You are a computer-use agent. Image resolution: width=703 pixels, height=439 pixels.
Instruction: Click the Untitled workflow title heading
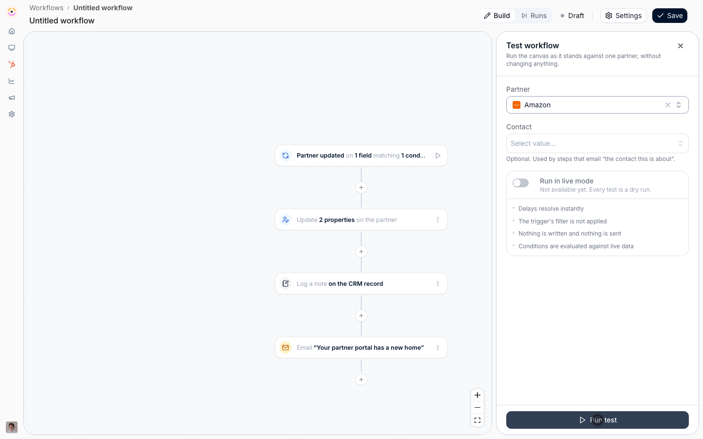click(62, 20)
